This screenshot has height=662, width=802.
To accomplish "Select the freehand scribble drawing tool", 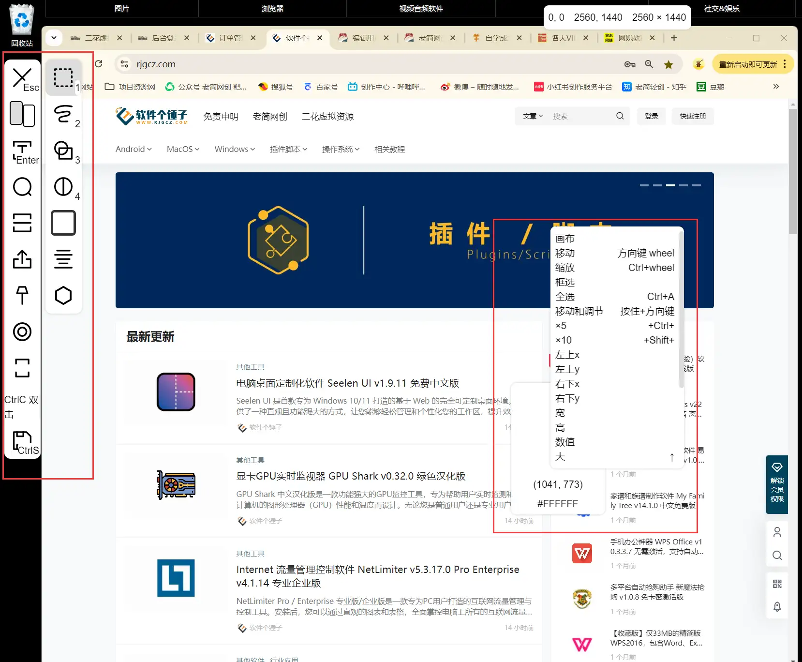I will click(x=63, y=114).
